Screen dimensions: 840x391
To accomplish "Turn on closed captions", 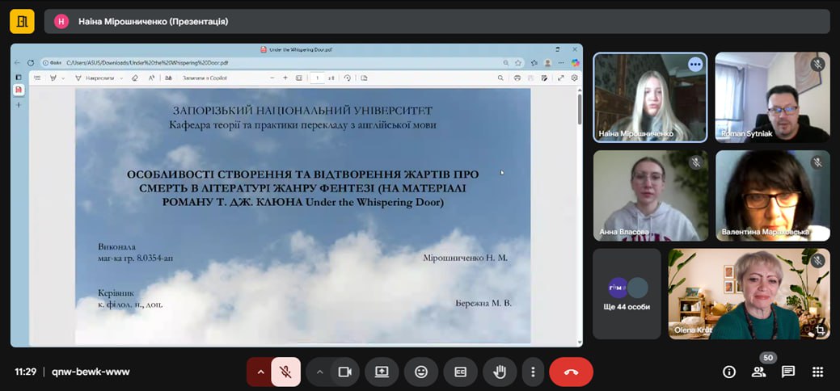I will tap(460, 372).
